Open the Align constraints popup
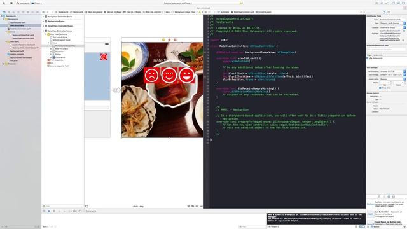 193,206
